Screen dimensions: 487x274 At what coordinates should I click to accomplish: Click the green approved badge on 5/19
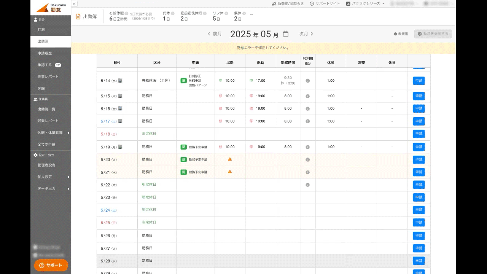(x=183, y=147)
